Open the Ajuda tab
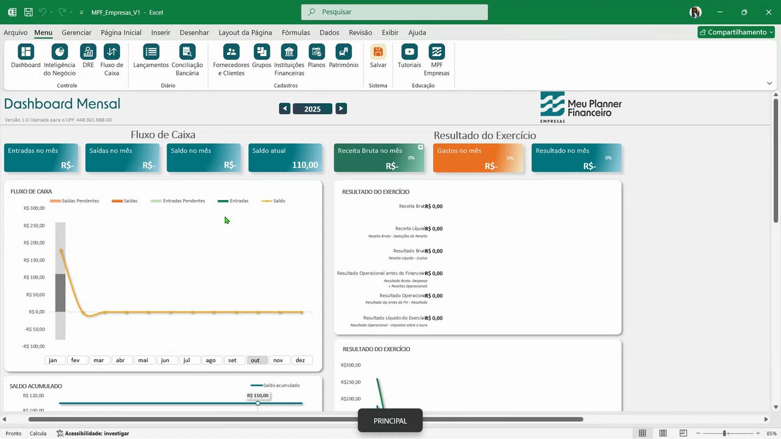The width and height of the screenshot is (781, 439). pos(417,32)
